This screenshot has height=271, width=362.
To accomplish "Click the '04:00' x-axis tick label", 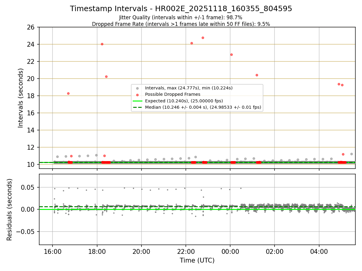I will 319,252.
